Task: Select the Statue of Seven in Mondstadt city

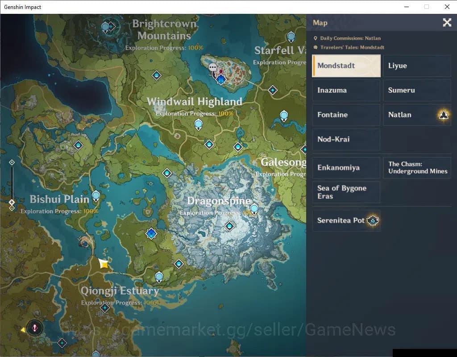Action: [x=220, y=79]
